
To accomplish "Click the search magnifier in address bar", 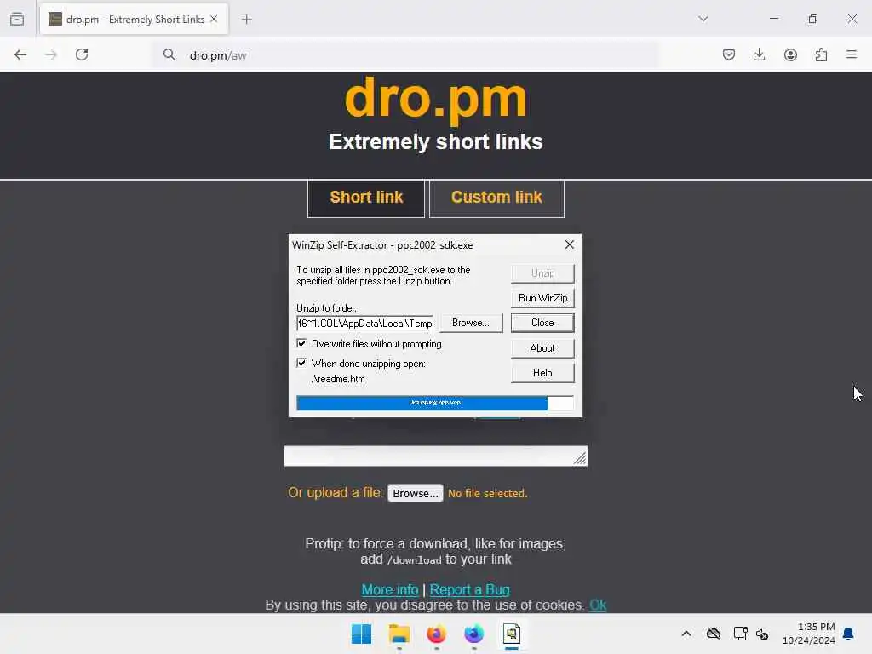I will (169, 54).
